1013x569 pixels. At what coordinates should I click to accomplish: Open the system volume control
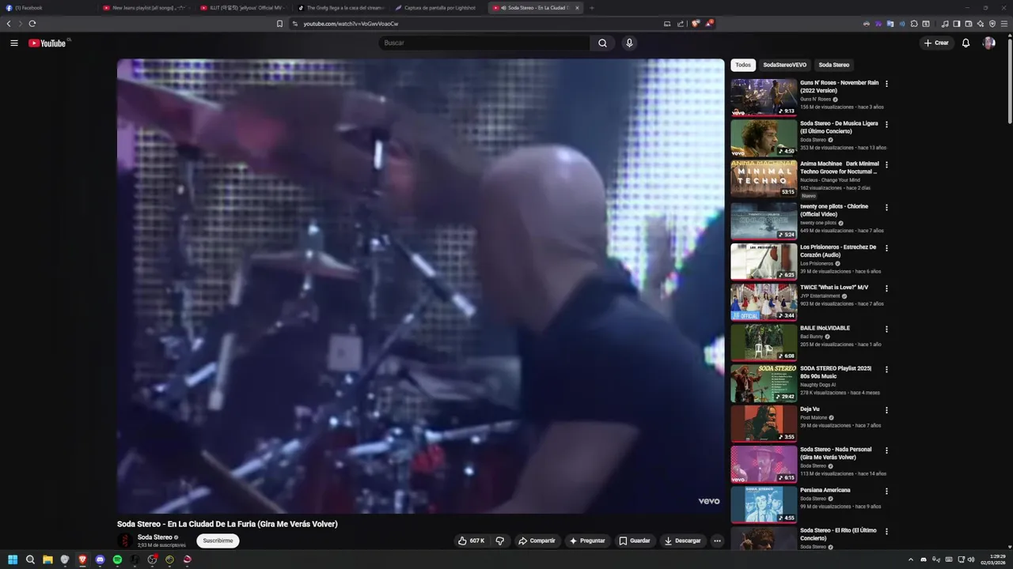point(973,560)
